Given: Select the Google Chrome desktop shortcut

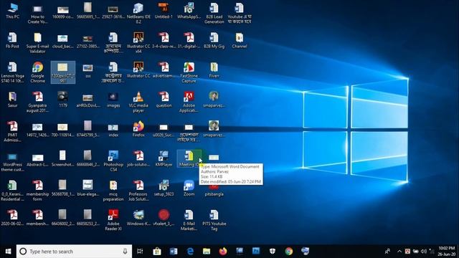Looking at the screenshot, I should pos(37,72).
